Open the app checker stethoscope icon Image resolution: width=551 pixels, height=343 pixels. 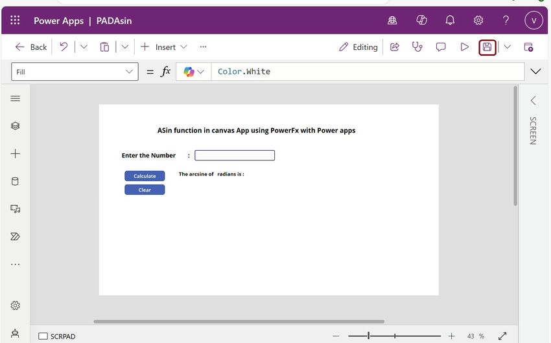click(417, 47)
